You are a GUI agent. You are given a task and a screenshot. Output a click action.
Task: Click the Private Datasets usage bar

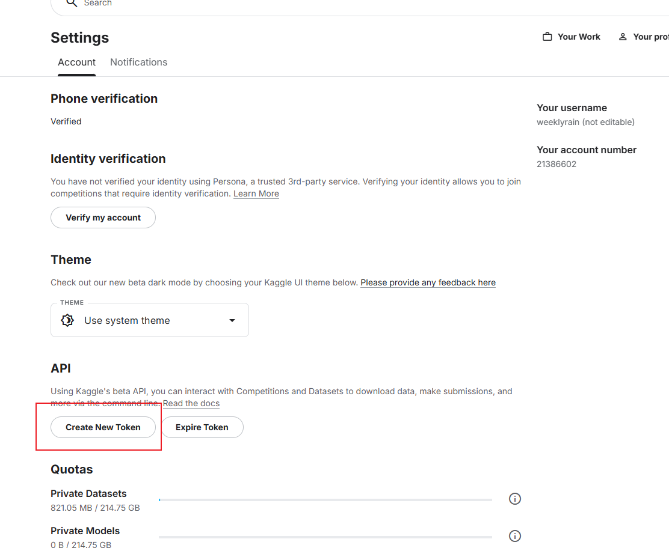point(325,499)
